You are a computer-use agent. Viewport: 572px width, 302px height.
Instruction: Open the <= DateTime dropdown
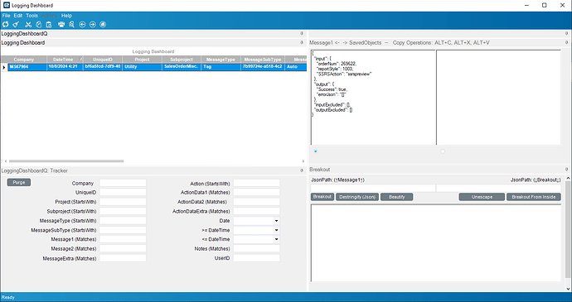(x=277, y=239)
